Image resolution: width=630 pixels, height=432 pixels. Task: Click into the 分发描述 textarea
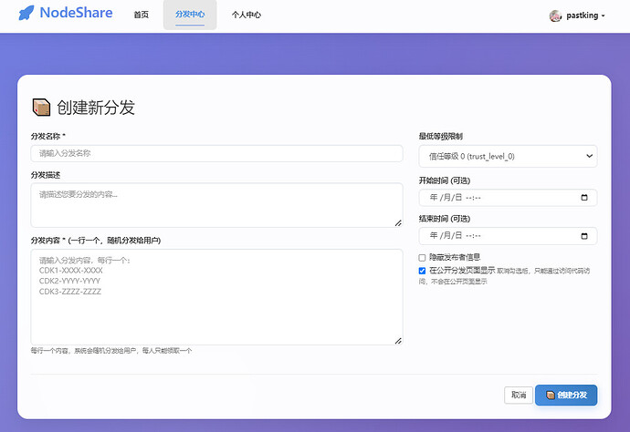tap(216, 205)
